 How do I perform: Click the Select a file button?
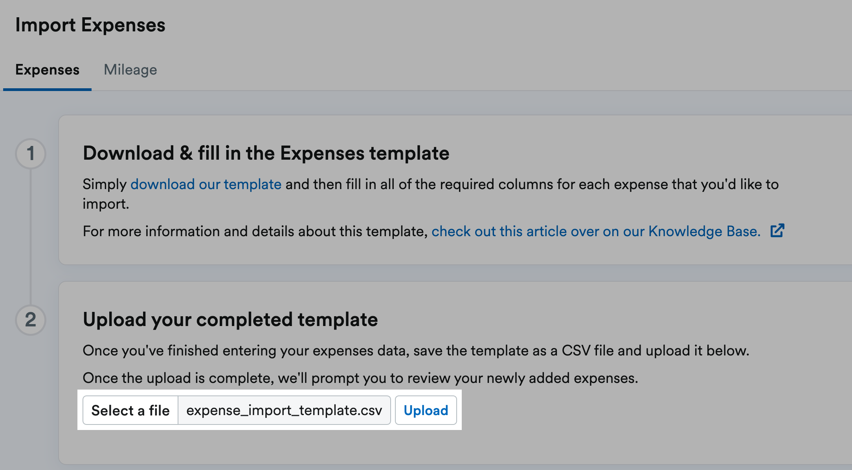(x=130, y=410)
